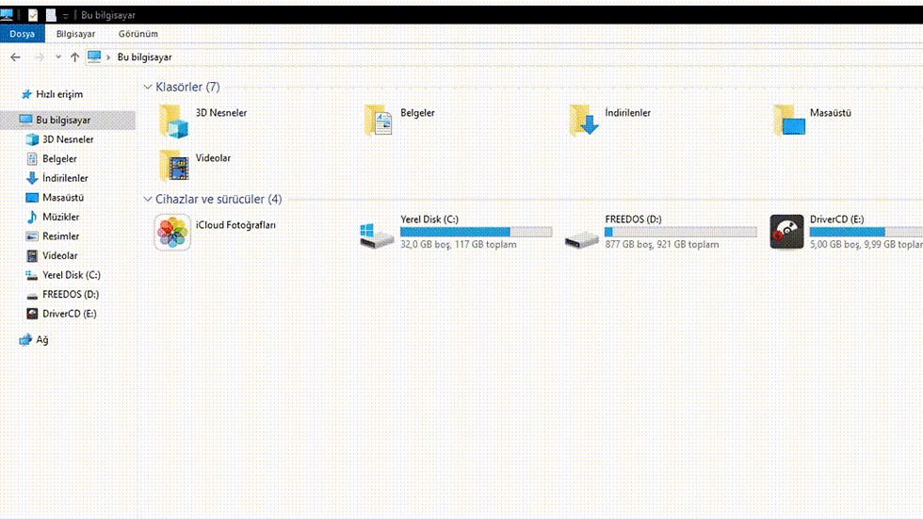Switch to the Bilgisayar ribbon tab
923x519 pixels.
click(x=75, y=34)
